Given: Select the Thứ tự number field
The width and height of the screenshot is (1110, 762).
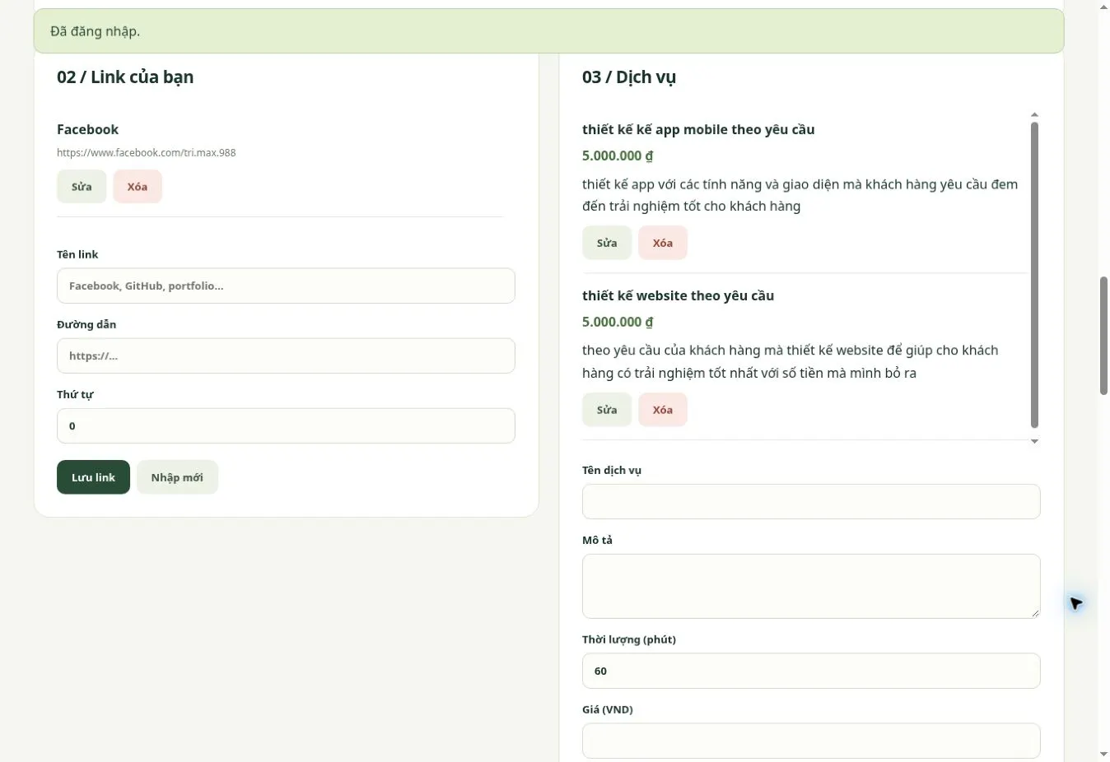Looking at the screenshot, I should coord(286,425).
